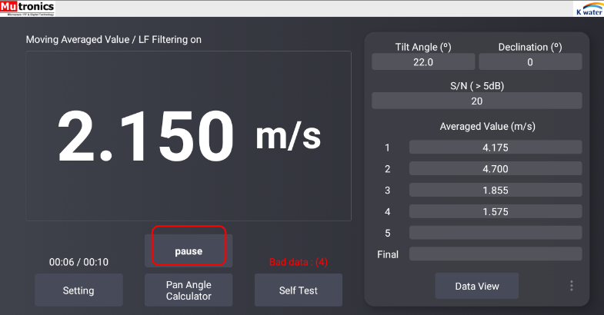
Task: Run the Self Test
Action: click(299, 290)
